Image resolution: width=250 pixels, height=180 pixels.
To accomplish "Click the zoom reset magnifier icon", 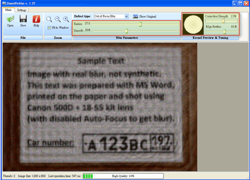I will (x=49, y=19).
